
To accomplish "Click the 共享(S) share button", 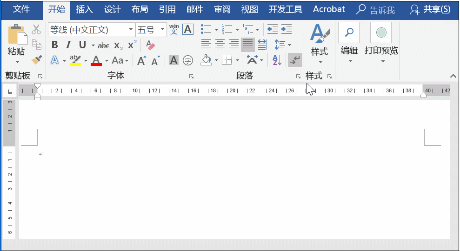I will coord(430,10).
